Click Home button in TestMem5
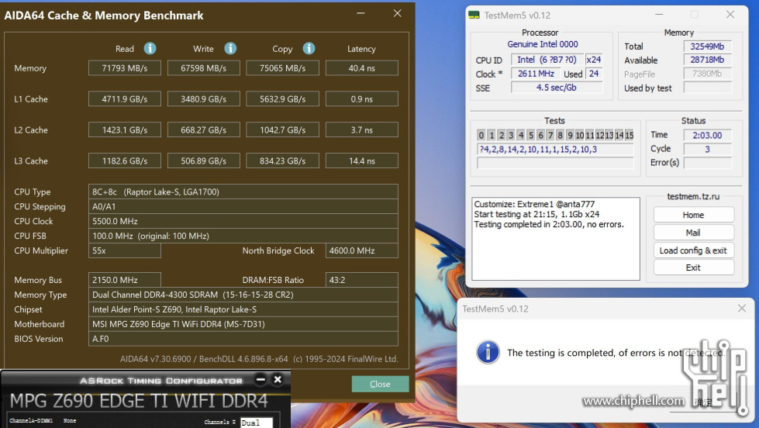Screen dimensions: 759x428 (693, 215)
